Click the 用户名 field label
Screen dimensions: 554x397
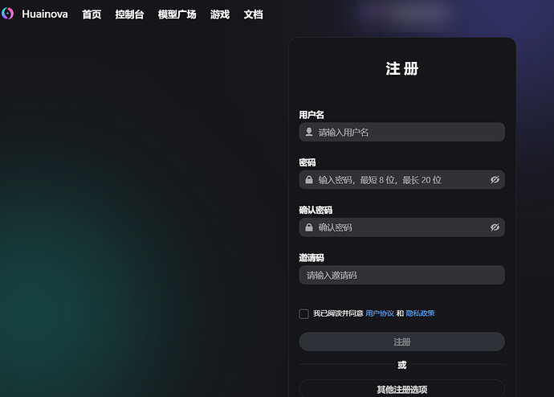(x=312, y=115)
